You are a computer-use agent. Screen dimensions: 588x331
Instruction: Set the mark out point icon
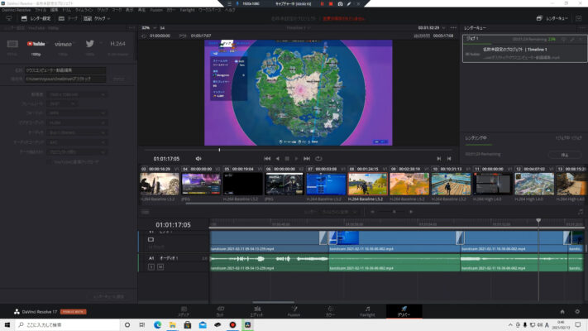[449, 159]
